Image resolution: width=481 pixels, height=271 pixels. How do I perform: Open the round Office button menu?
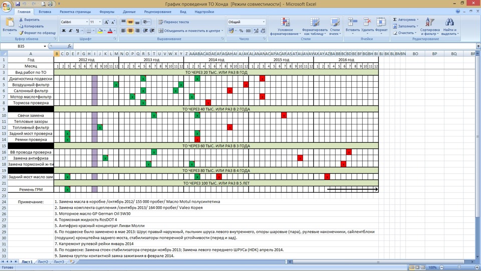click(6, 6)
